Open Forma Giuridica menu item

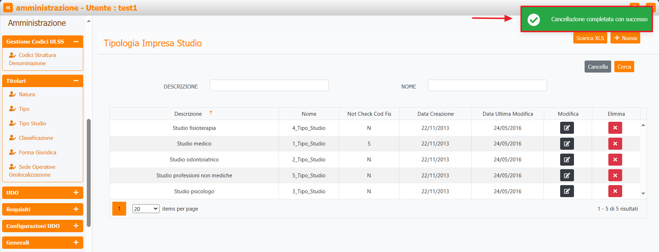click(x=37, y=153)
